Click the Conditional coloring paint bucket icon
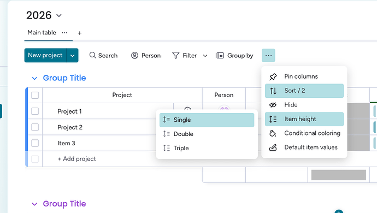Image resolution: width=377 pixels, height=213 pixels. [273, 133]
